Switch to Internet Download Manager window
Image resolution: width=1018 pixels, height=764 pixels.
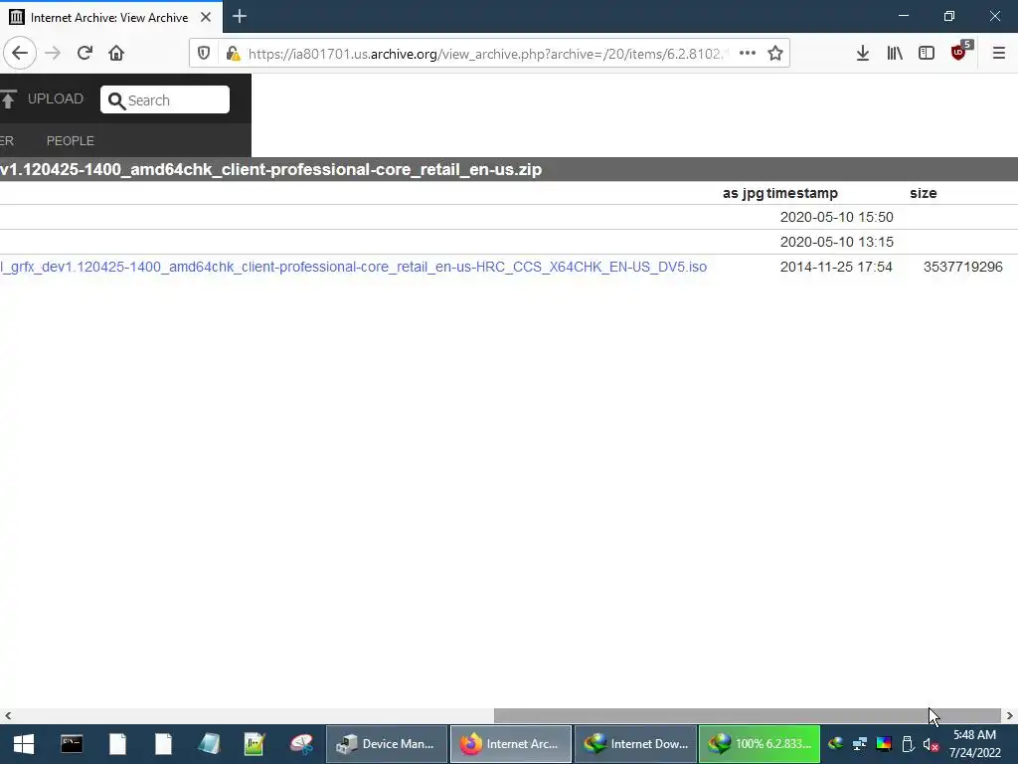pyautogui.click(x=635, y=744)
